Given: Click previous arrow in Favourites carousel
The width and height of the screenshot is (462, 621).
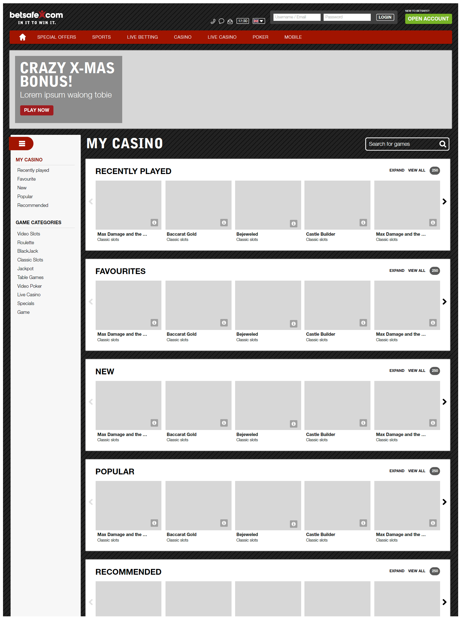Looking at the screenshot, I should coord(91,302).
